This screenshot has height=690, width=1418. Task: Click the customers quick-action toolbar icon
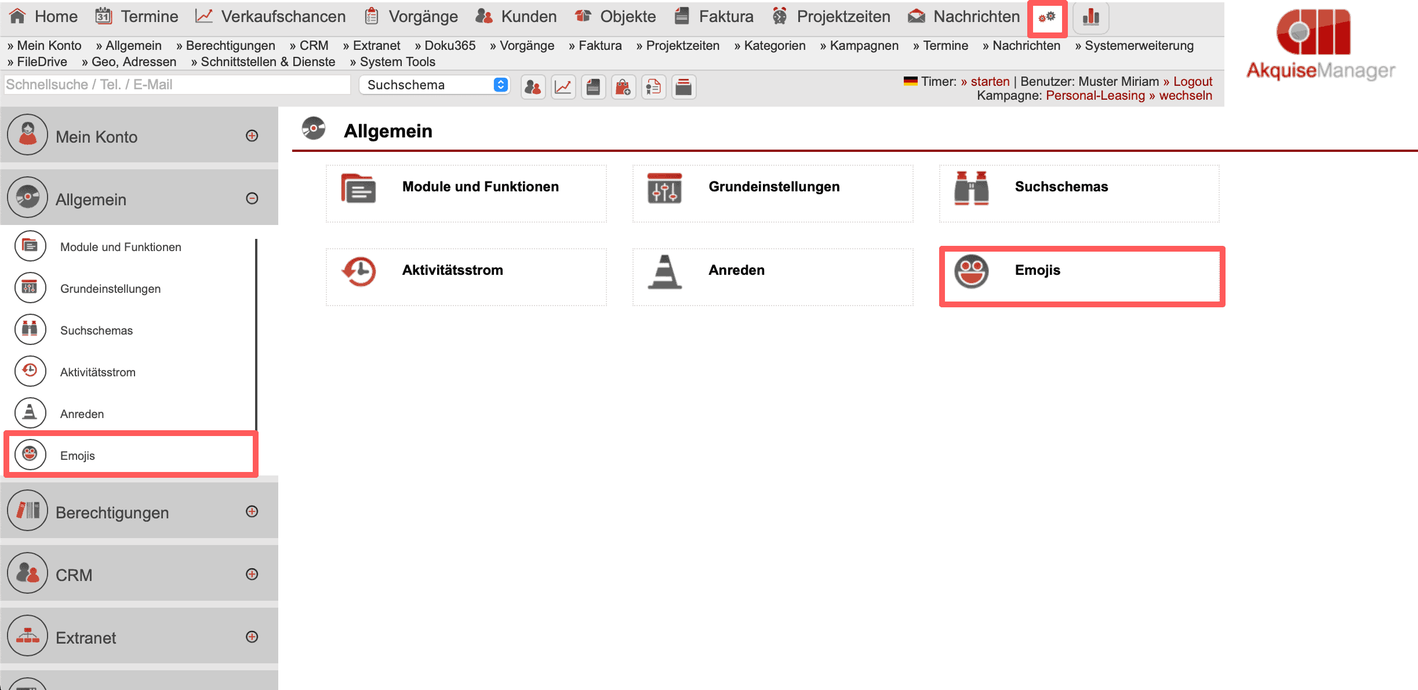[x=533, y=87]
